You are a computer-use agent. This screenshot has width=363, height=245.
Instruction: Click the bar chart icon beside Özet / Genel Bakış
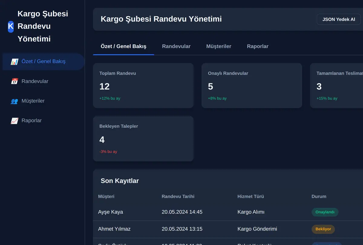point(14,62)
